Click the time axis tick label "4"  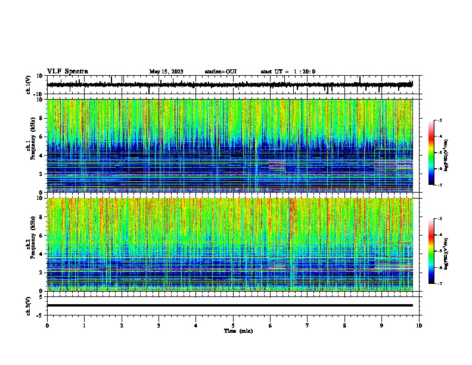pos(196,326)
